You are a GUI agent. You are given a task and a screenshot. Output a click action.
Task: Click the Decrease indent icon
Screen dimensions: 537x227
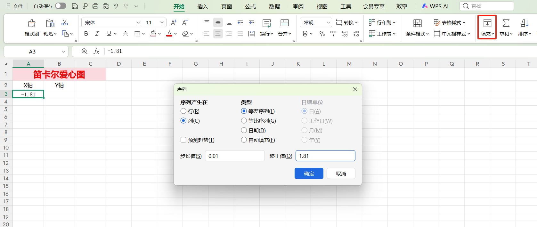240,23
